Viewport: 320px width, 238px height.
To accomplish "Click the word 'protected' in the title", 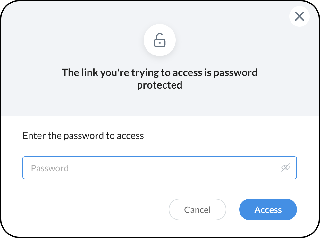I will tap(160, 85).
